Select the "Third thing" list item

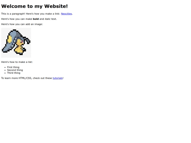(14, 73)
